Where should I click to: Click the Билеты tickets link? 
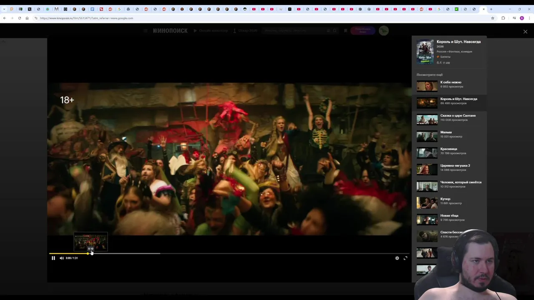click(x=445, y=57)
